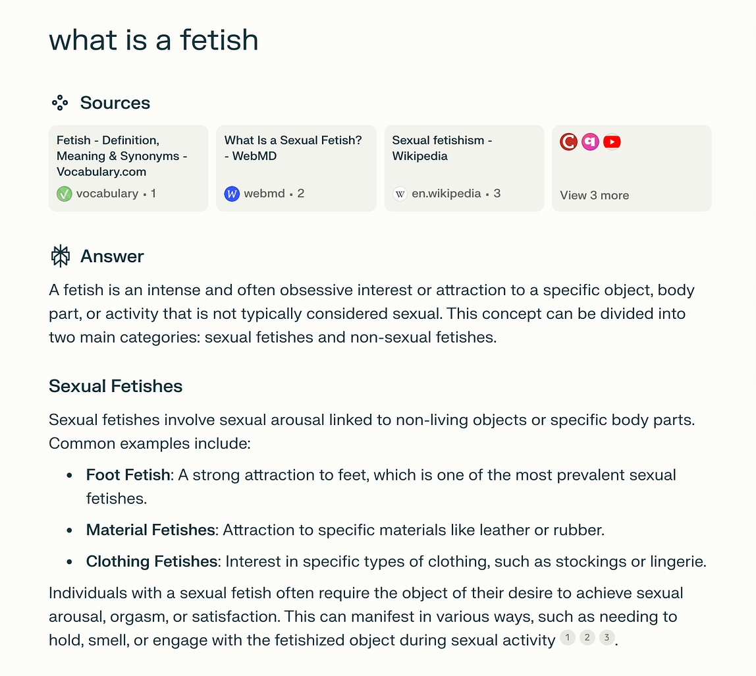Click citation number 2 badge

click(587, 637)
